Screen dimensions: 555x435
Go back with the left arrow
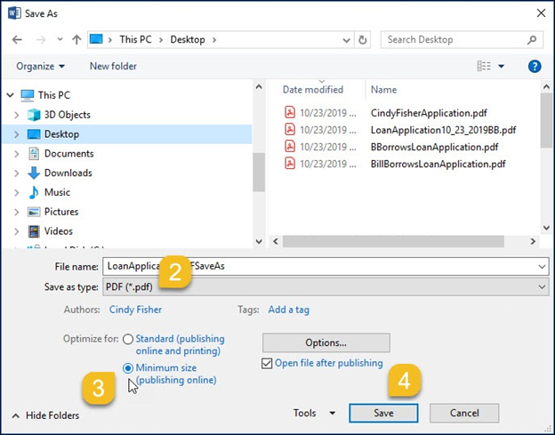[x=17, y=40]
